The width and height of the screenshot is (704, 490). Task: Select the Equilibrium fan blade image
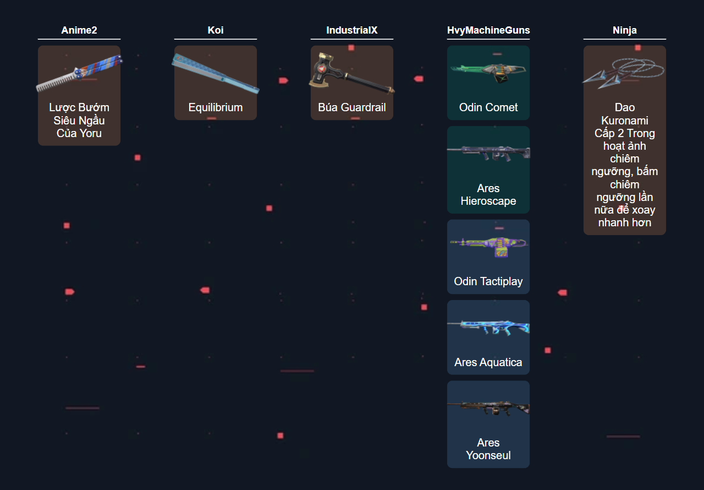(216, 74)
